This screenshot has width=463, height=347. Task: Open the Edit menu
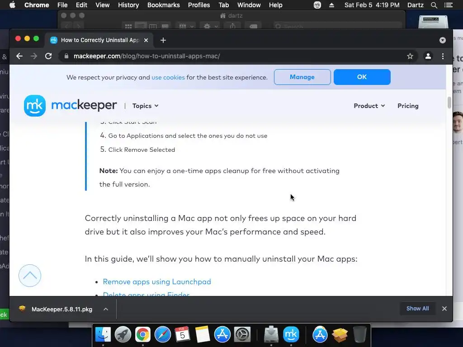[81, 5]
